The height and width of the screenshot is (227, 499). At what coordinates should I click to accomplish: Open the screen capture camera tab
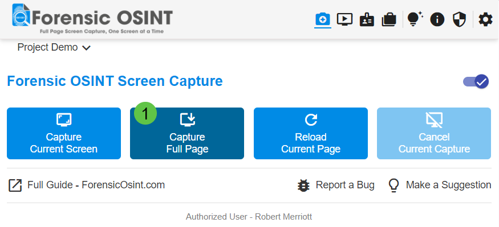coord(323,20)
